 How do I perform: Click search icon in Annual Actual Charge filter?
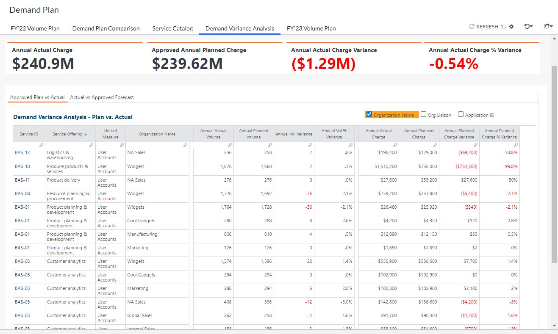pyautogui.click(x=395, y=145)
